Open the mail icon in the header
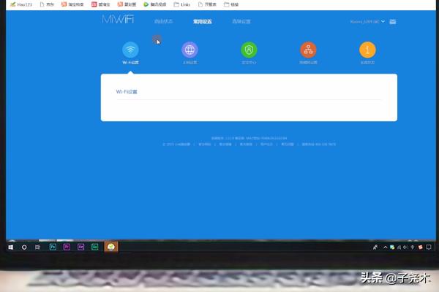The width and height of the screenshot is (439, 292). point(392,21)
